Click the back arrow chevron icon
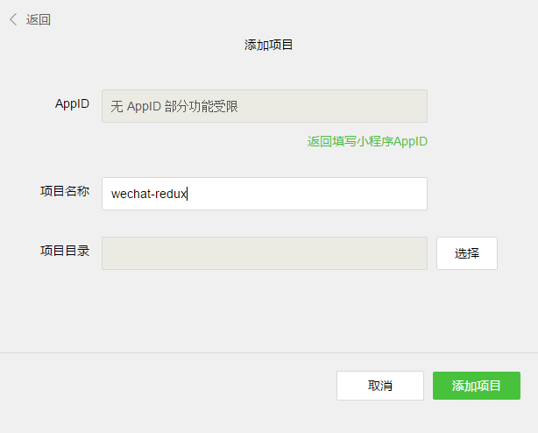This screenshot has height=433, width=538. [13, 19]
